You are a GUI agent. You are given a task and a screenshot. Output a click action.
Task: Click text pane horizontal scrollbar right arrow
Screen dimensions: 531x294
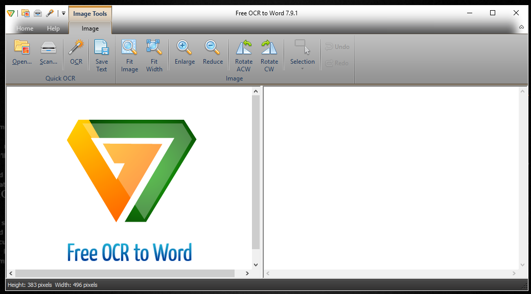(514, 274)
